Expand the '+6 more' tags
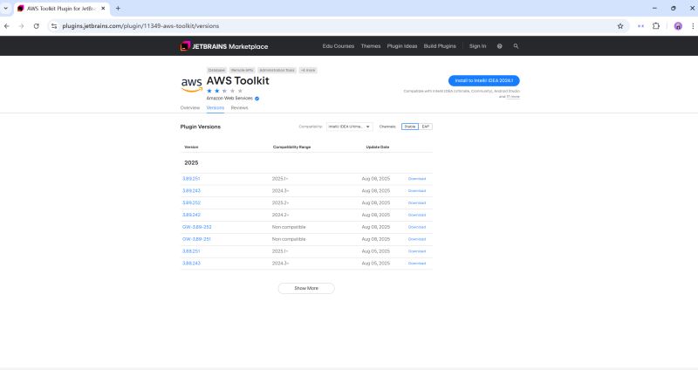Viewport: 698px width, 370px height. pyautogui.click(x=308, y=71)
